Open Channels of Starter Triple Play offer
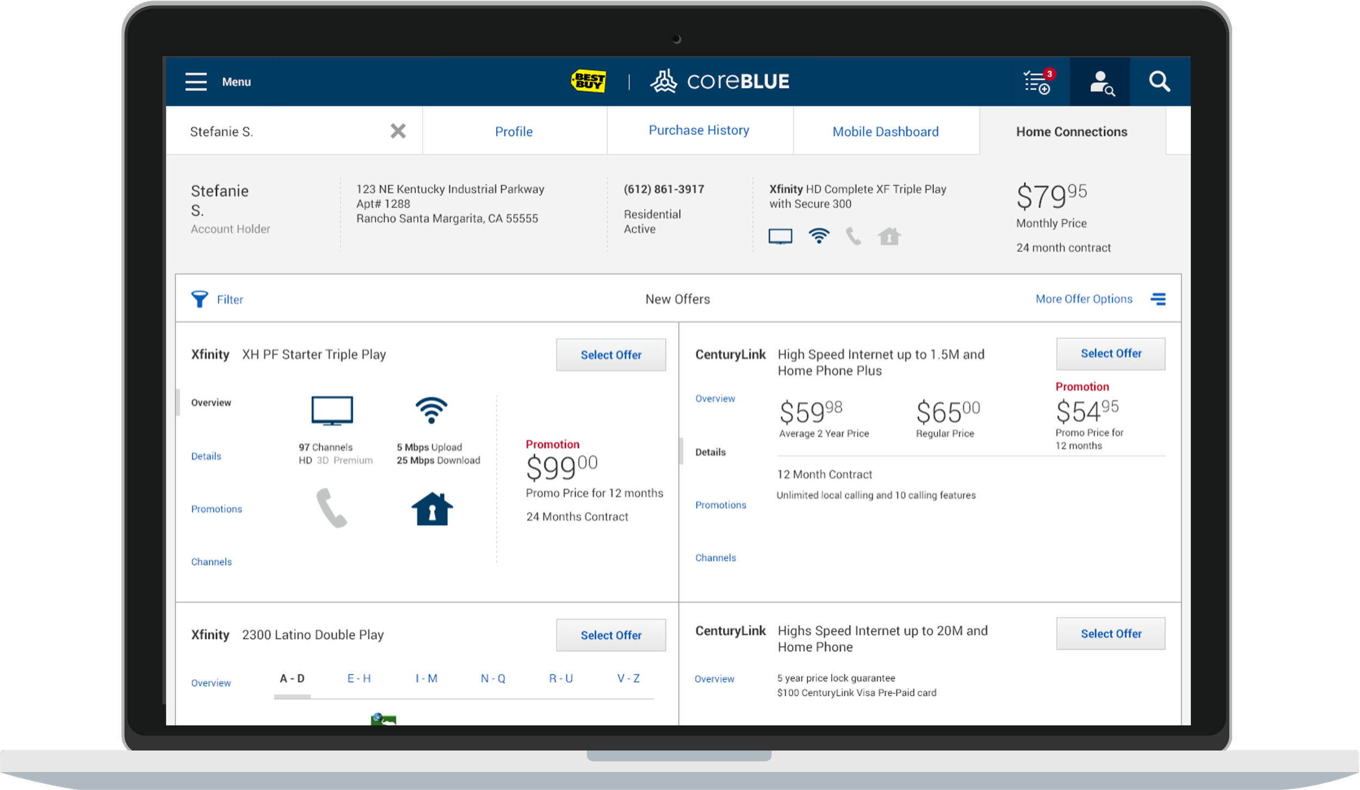This screenshot has width=1360, height=790. (x=212, y=561)
